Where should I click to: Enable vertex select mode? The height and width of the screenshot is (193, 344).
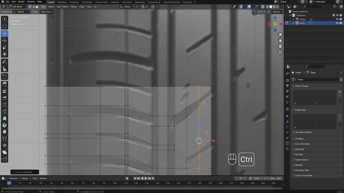click(30, 7)
